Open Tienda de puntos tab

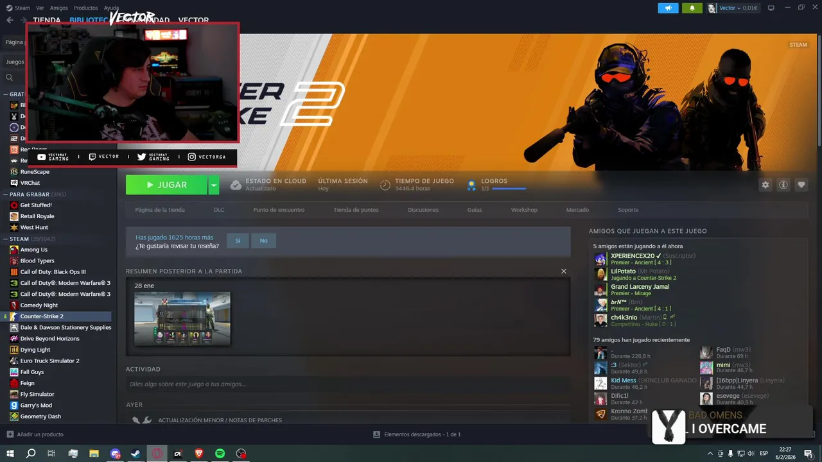(356, 210)
